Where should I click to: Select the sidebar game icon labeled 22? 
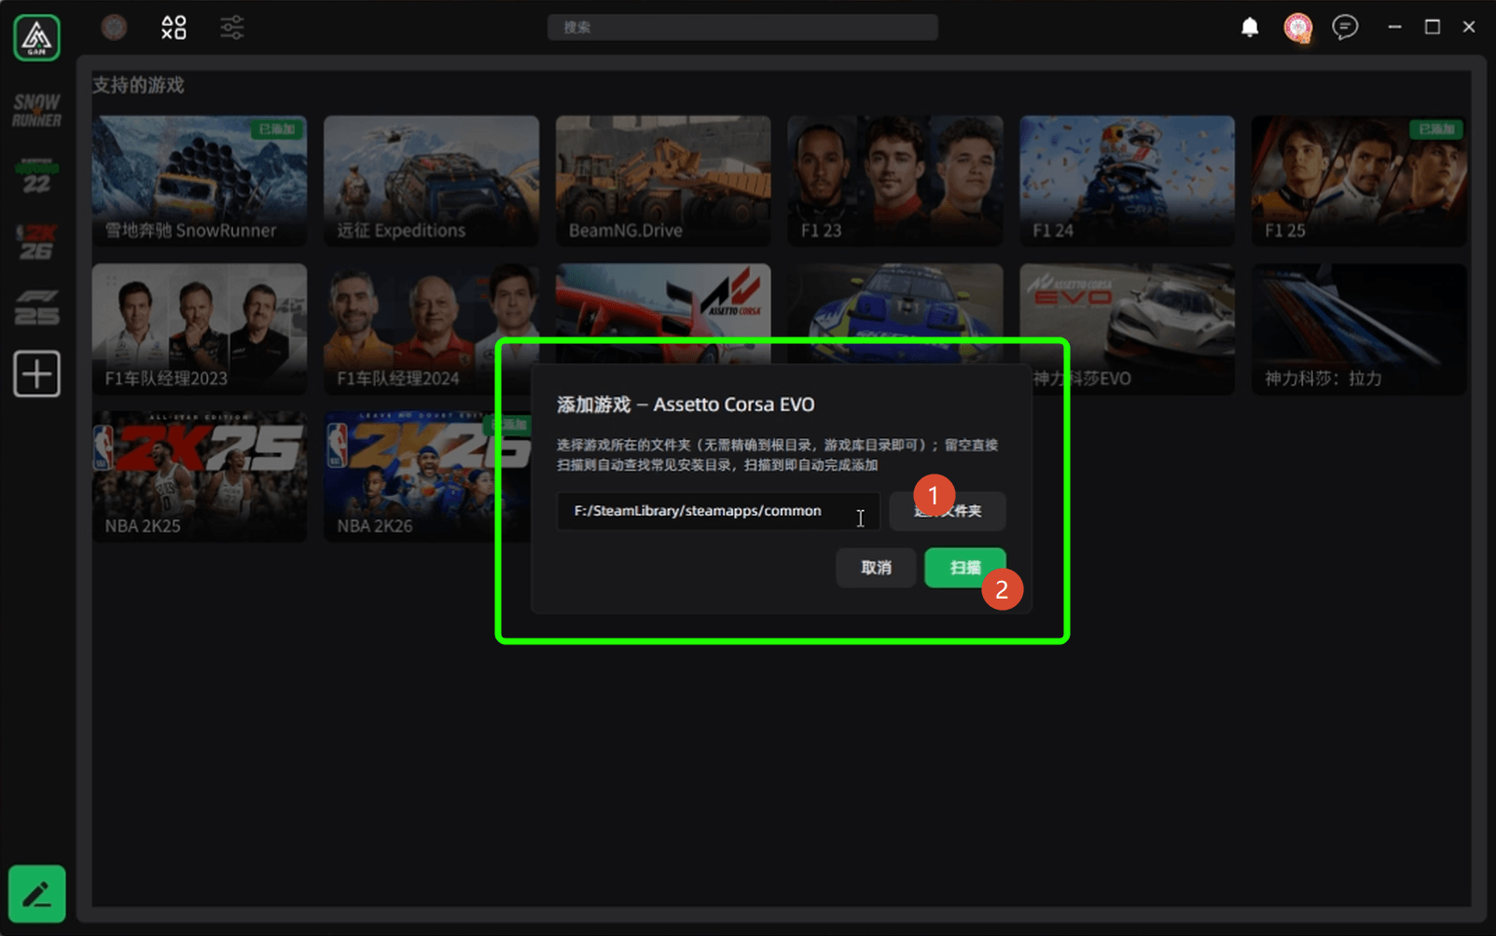point(37,176)
